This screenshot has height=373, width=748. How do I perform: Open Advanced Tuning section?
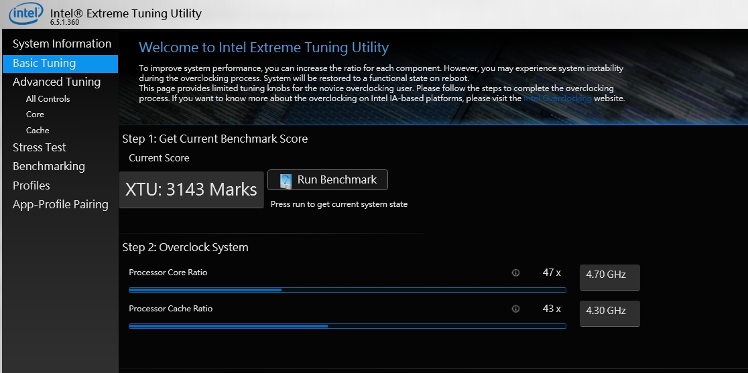[56, 82]
